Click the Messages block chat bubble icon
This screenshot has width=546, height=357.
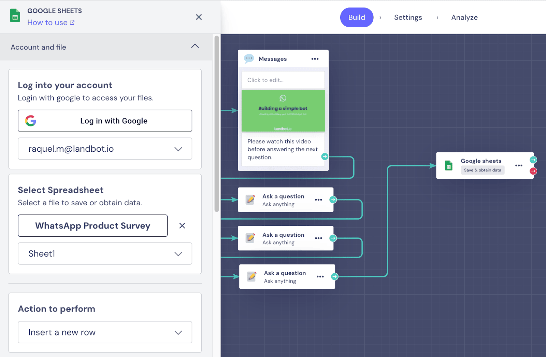[x=249, y=59]
